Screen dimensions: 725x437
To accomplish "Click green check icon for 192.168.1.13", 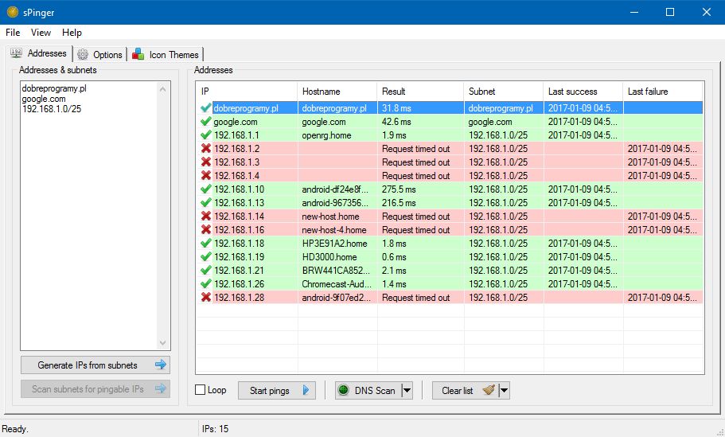I will [x=206, y=202].
